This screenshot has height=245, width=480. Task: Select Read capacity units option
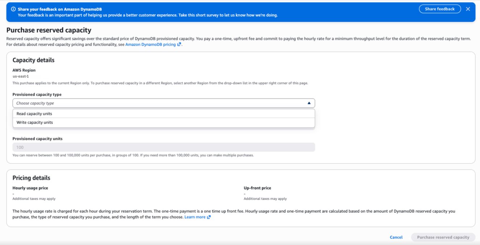point(164,114)
